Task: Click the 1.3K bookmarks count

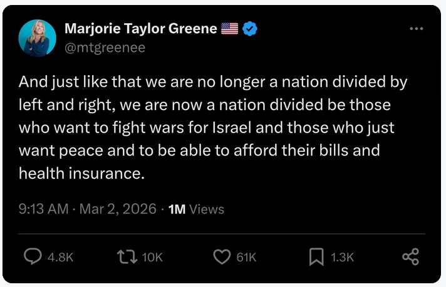Action: 342,258
